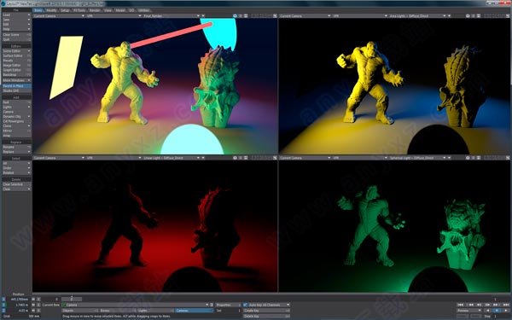Toggle the Y axis position channel button
Screen dimensions: 512x320
coord(3,305)
